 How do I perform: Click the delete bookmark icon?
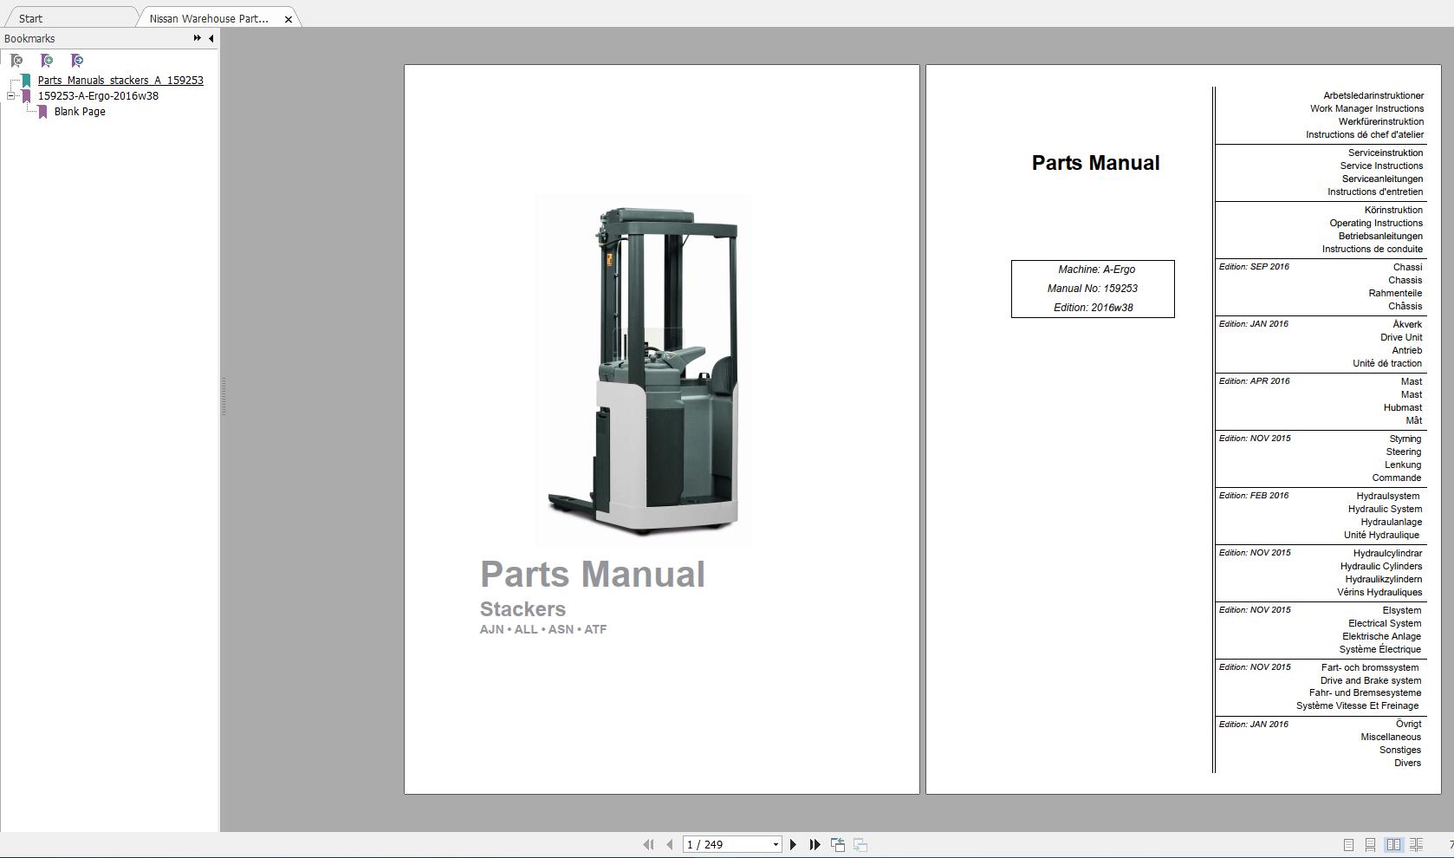(16, 61)
